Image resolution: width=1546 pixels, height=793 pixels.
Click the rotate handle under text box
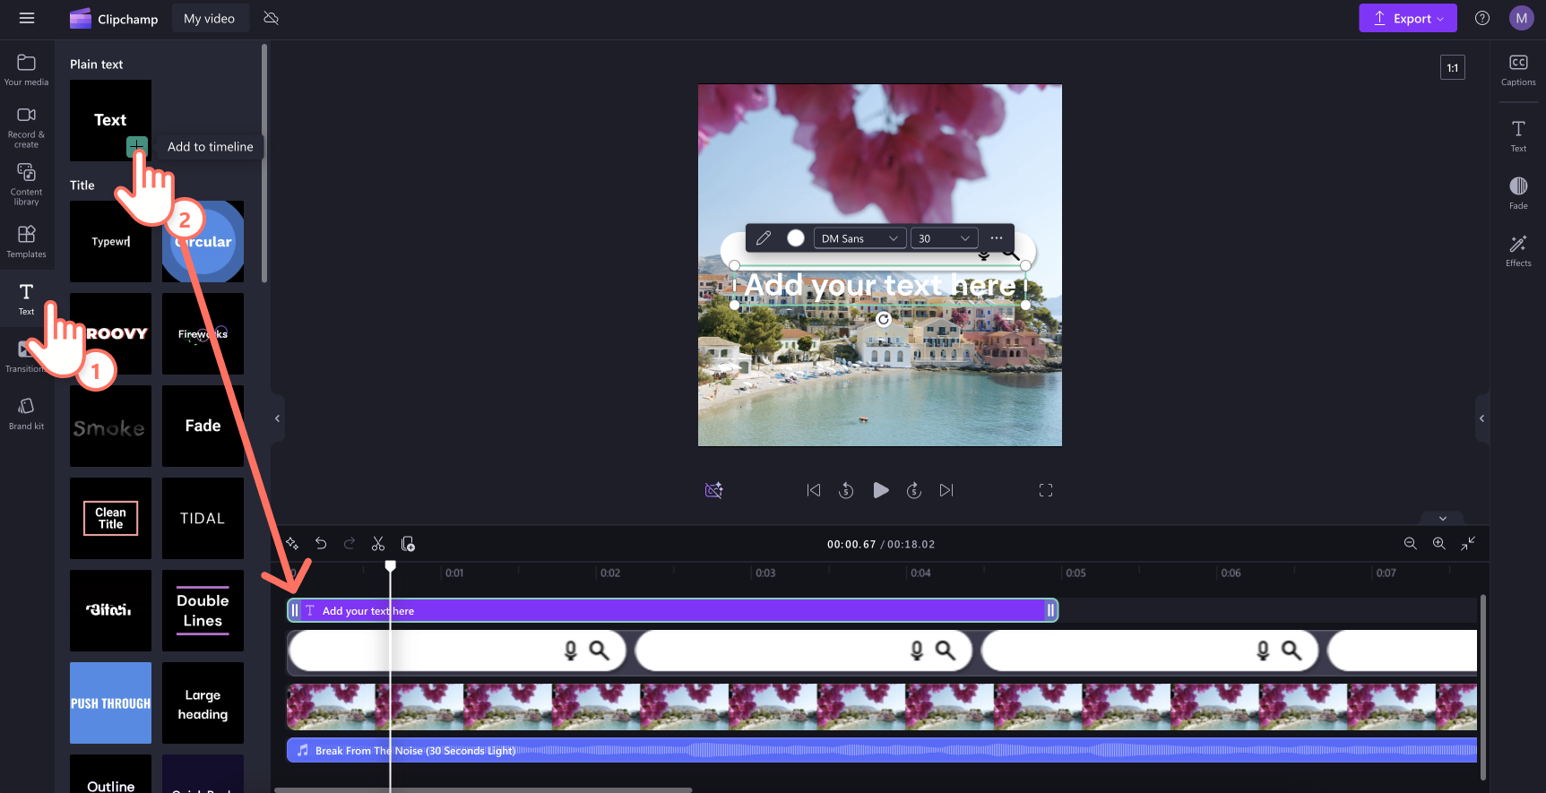pos(884,319)
